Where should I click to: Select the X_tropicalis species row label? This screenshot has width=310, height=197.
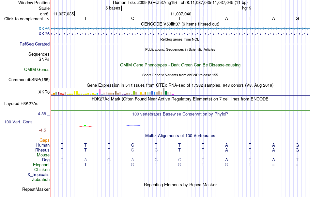(x=39, y=175)
